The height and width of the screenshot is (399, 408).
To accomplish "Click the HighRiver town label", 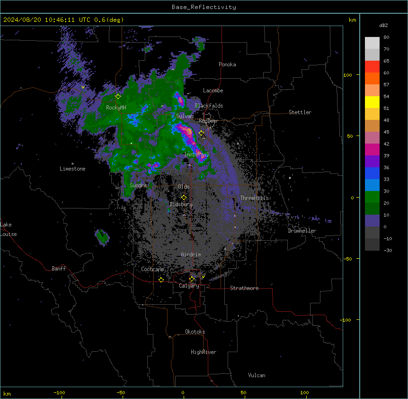I will click(204, 352).
